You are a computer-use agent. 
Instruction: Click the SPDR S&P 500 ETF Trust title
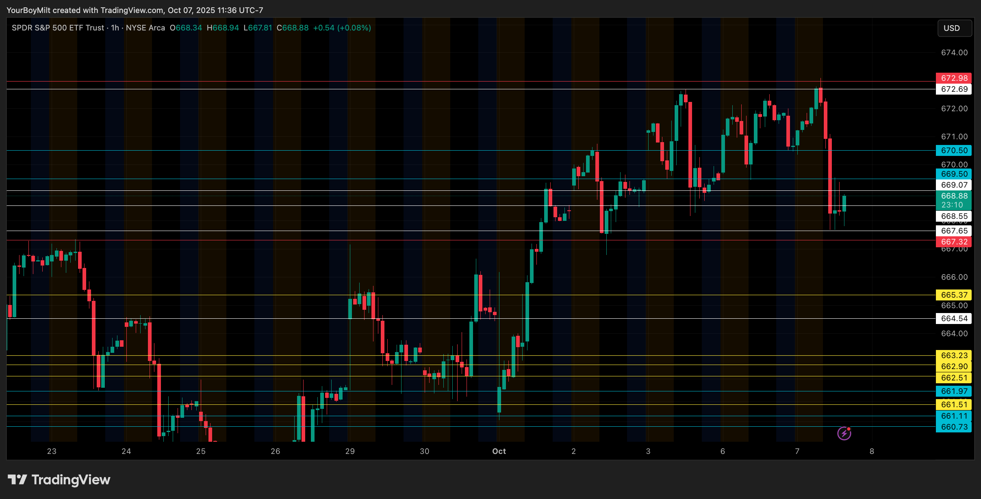tap(58, 28)
